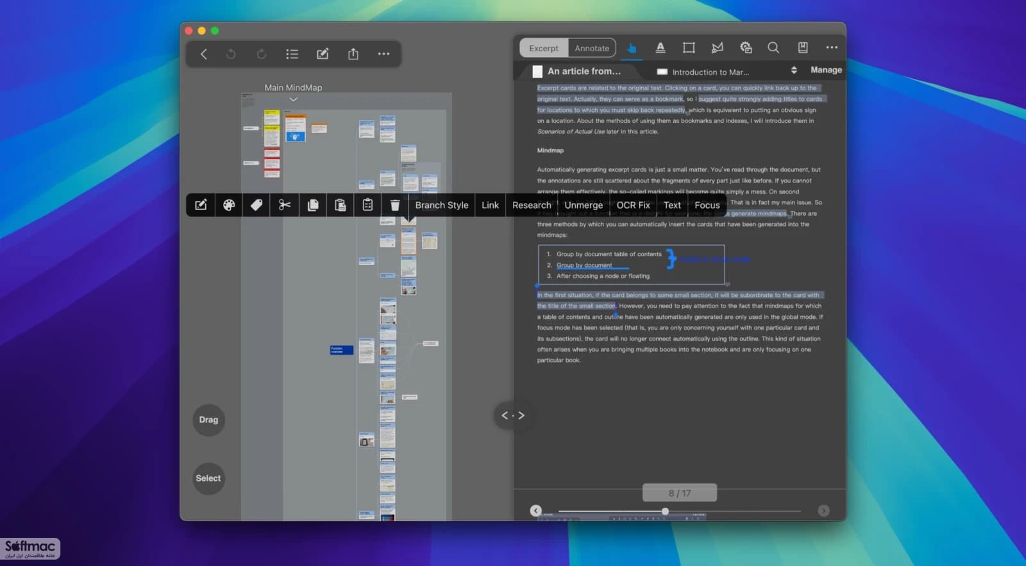Choose Branch Style in popup menu

(x=442, y=205)
